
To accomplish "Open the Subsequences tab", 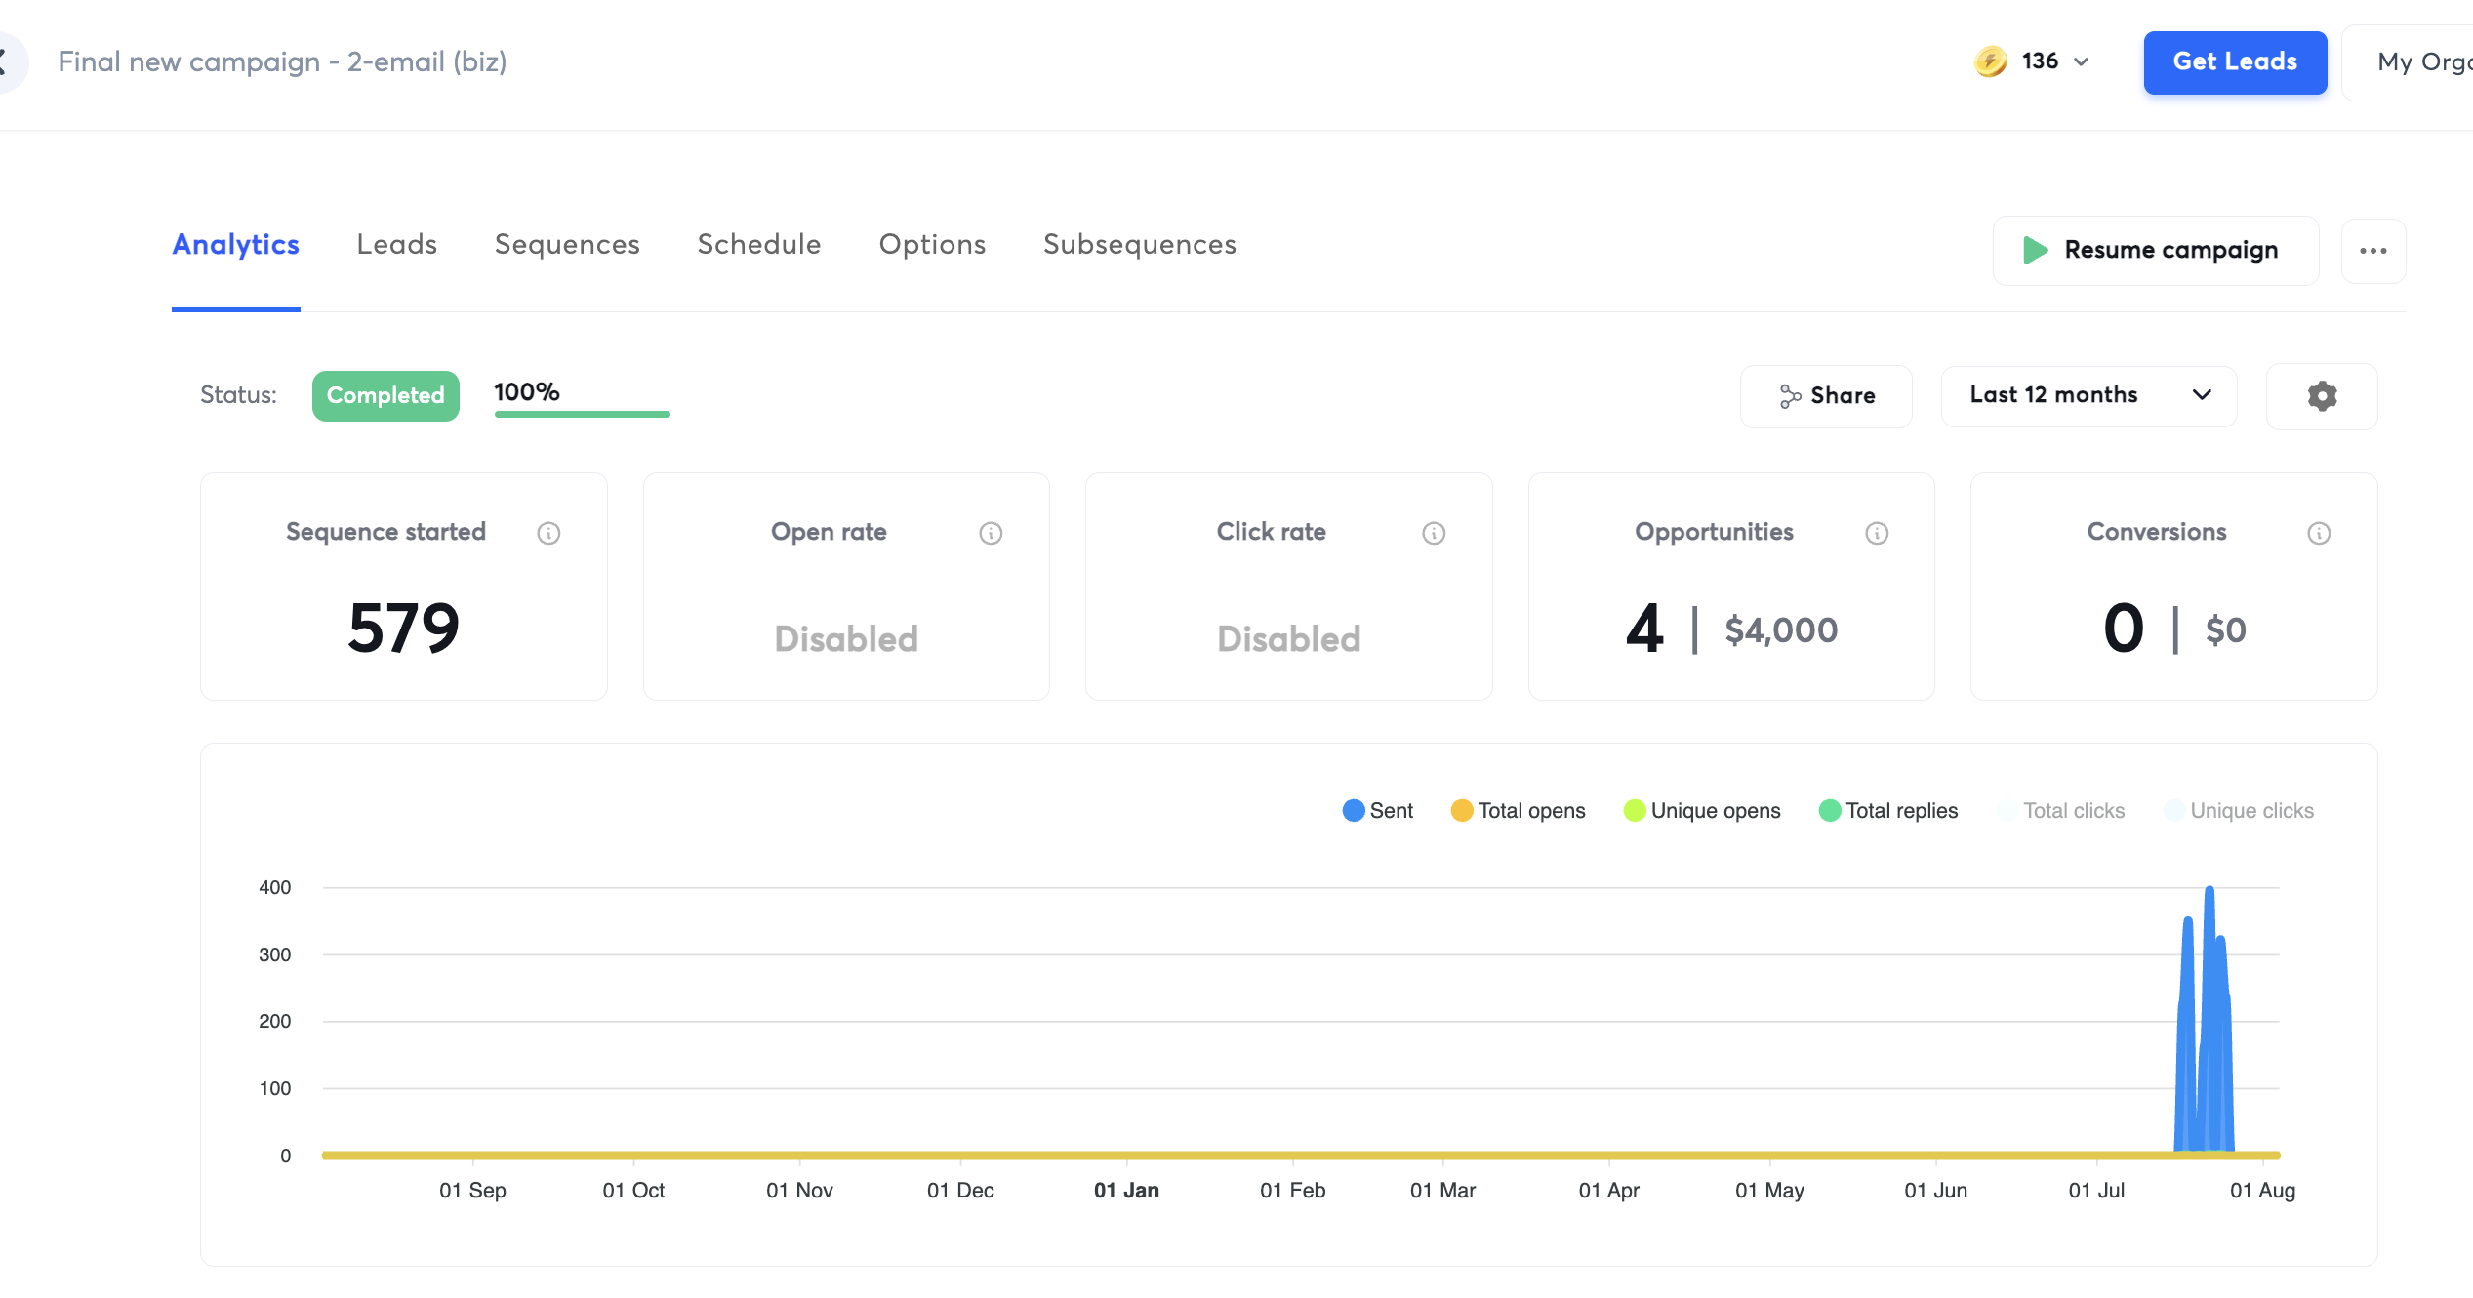I will coord(1139,244).
